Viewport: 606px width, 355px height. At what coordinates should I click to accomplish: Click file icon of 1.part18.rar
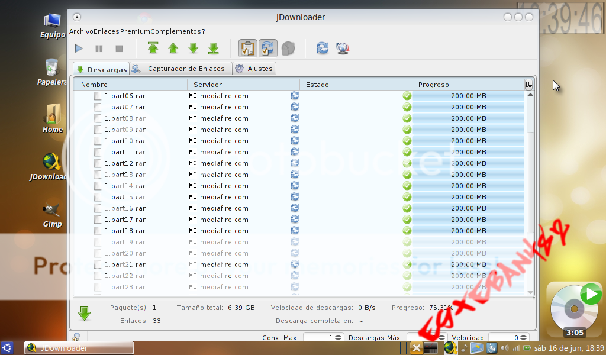[98, 231]
